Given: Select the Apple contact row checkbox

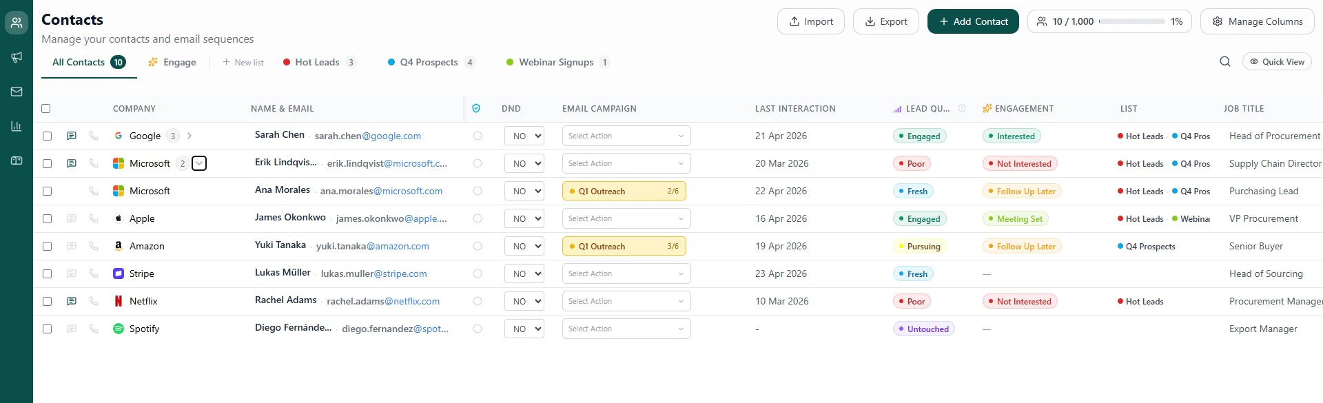Looking at the screenshot, I should pos(47,219).
